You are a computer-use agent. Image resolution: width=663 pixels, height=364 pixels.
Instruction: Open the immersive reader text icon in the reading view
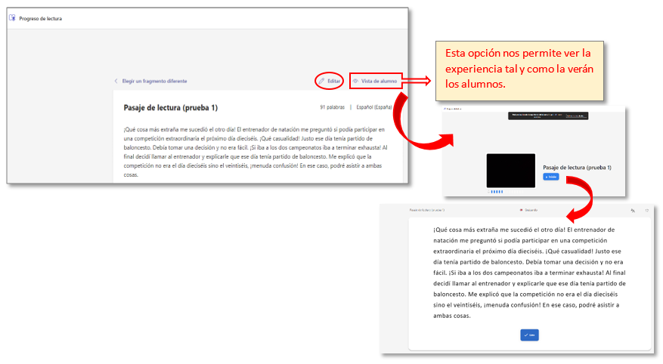coord(633,210)
